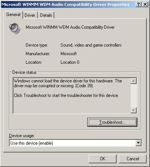Close the properties dialog window
This screenshot has height=167, width=150.
pyautogui.click(x=145, y=4)
